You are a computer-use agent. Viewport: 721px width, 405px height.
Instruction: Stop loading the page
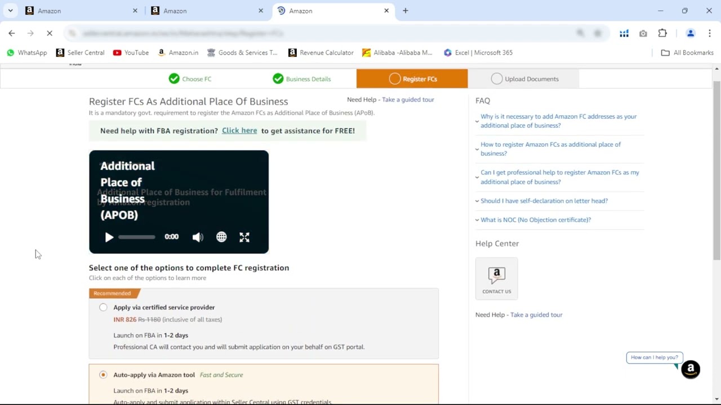(x=50, y=33)
